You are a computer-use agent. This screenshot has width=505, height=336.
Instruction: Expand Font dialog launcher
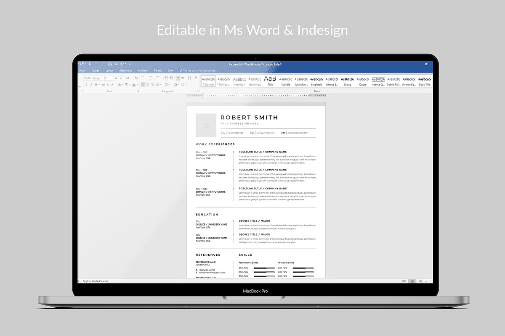(138, 91)
